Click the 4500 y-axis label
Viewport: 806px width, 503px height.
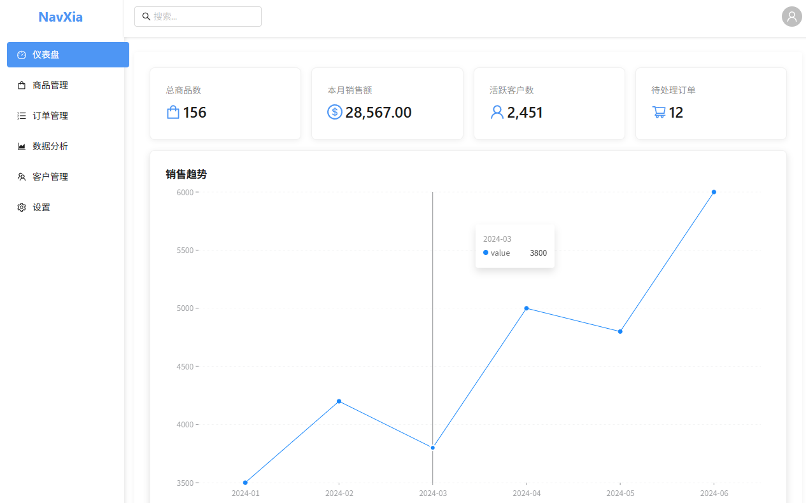185,367
